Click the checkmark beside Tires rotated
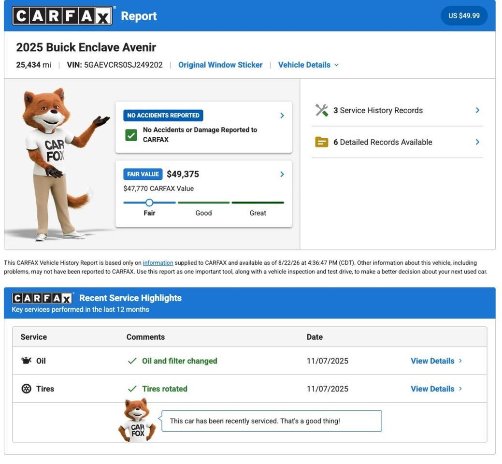The height and width of the screenshot is (464, 502). (132, 389)
